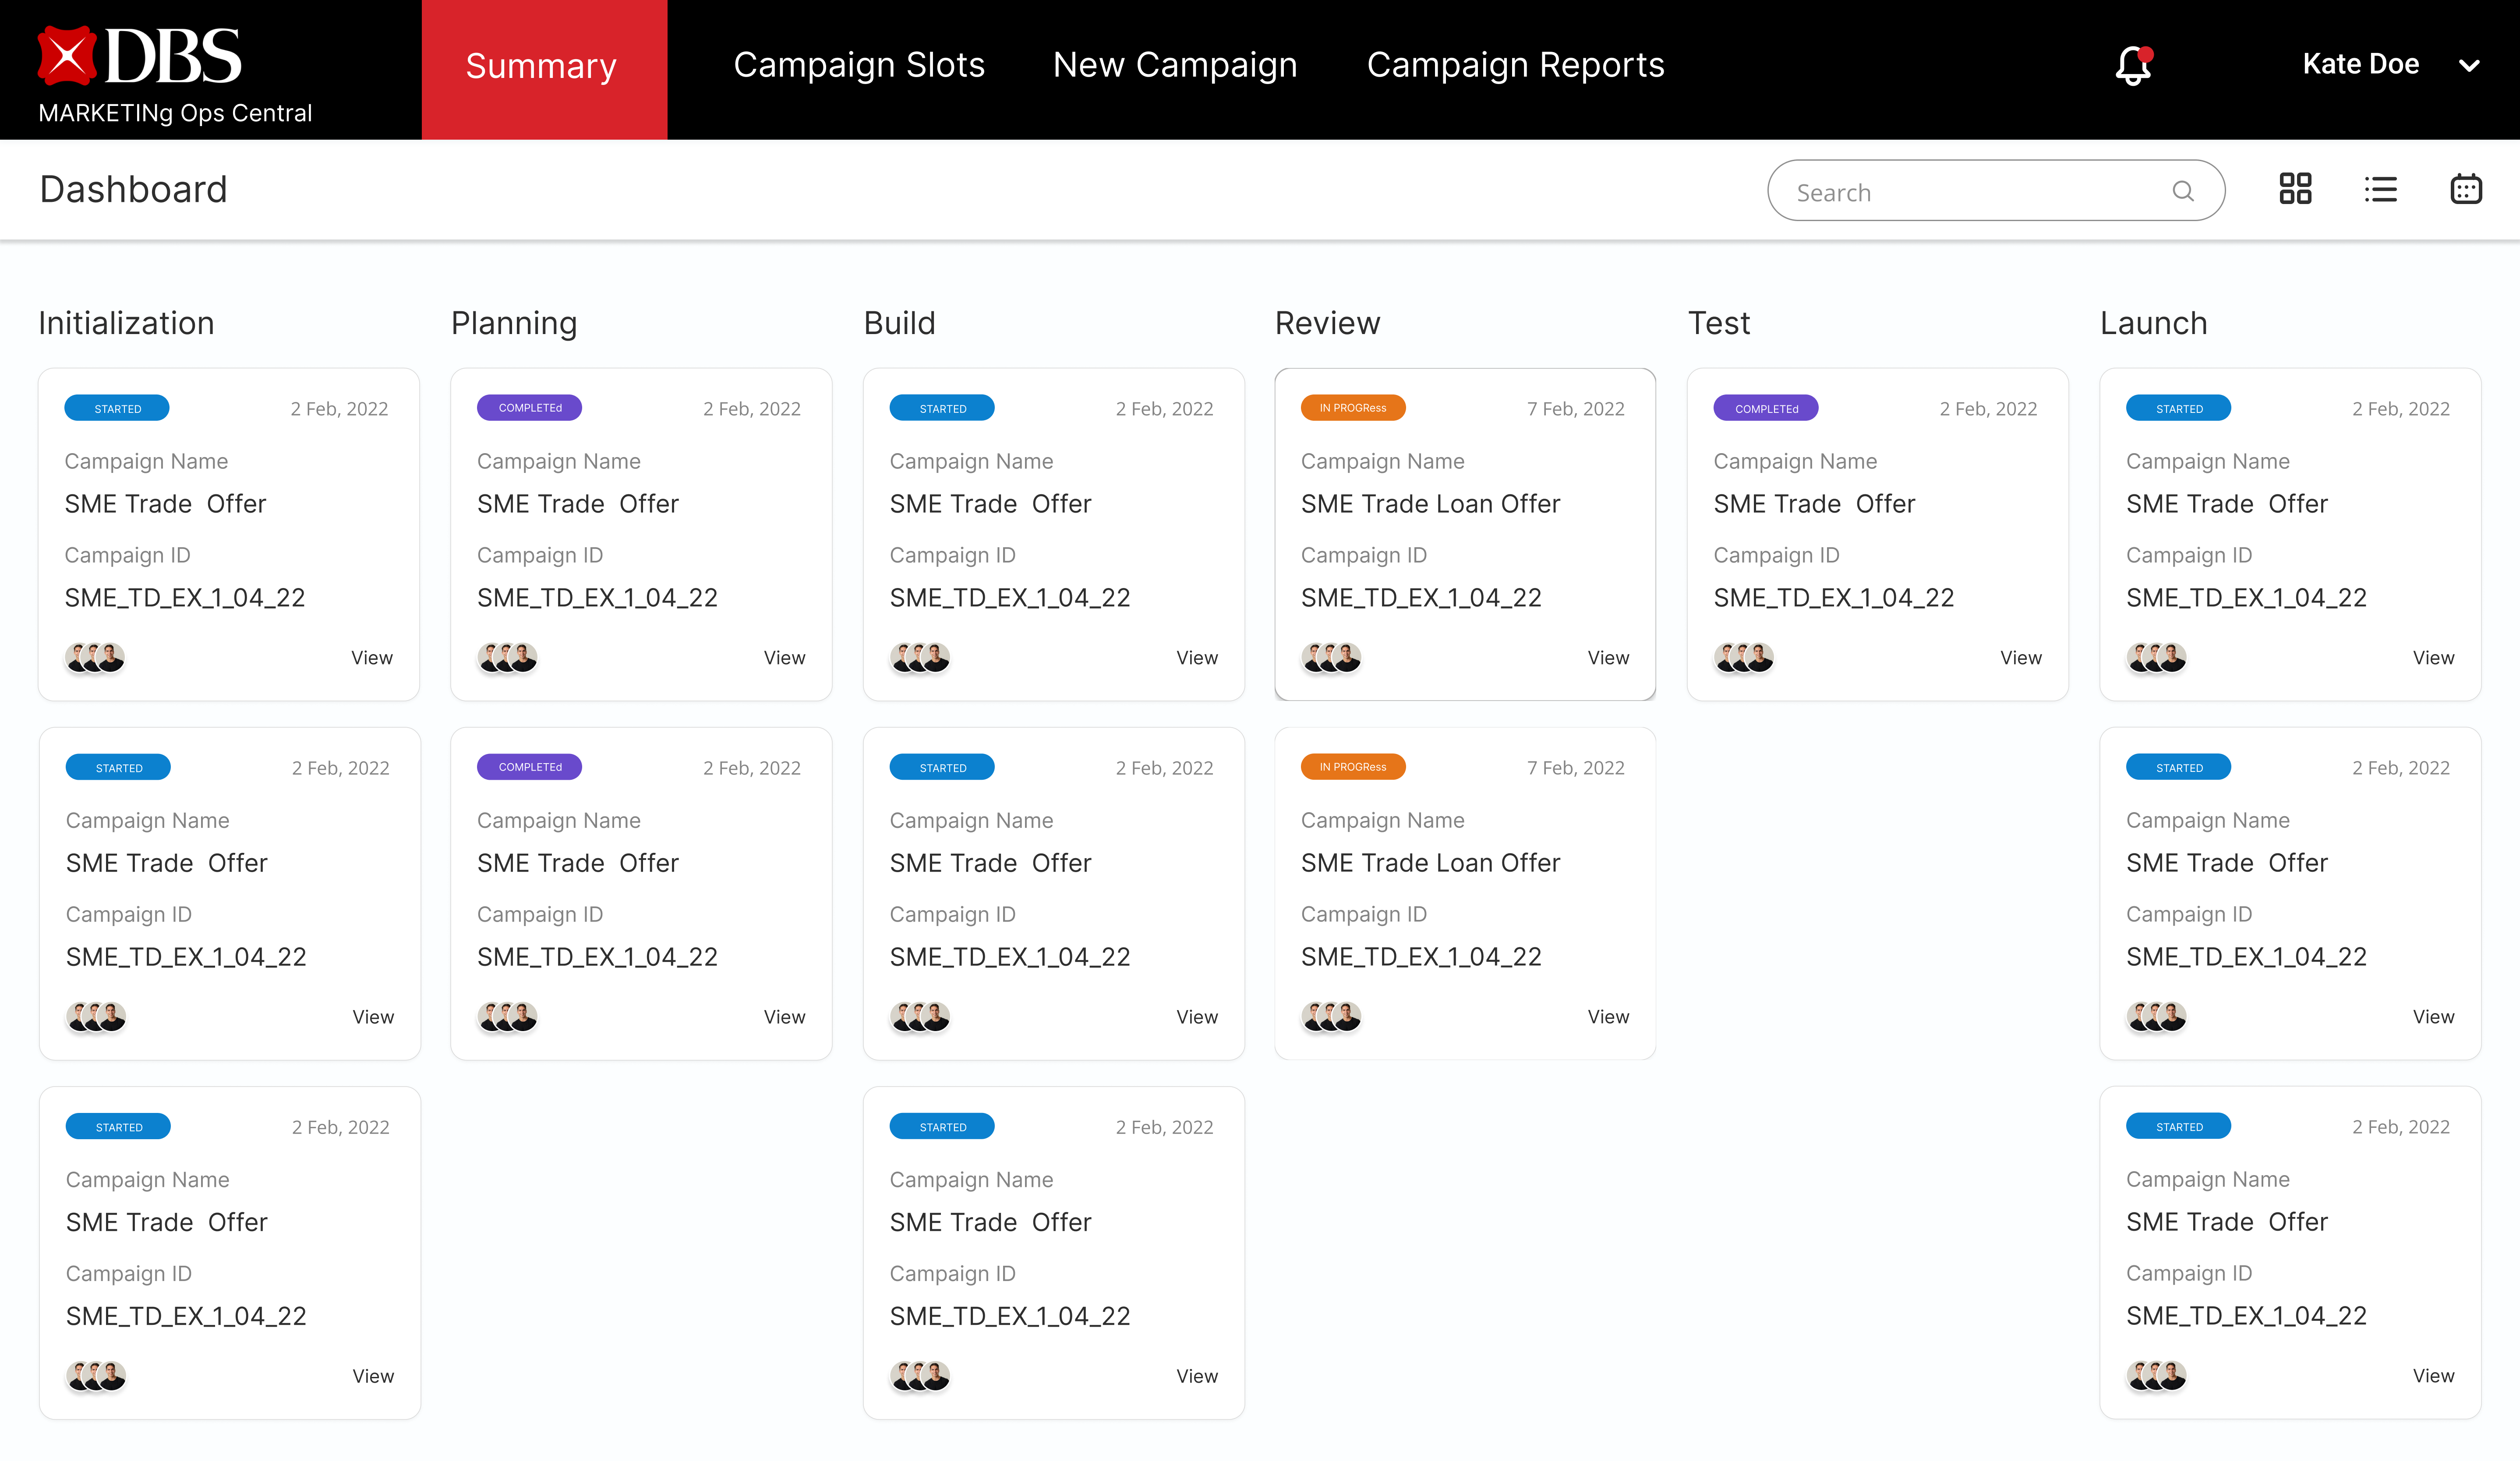Click View on the third Build card

click(x=1197, y=1376)
